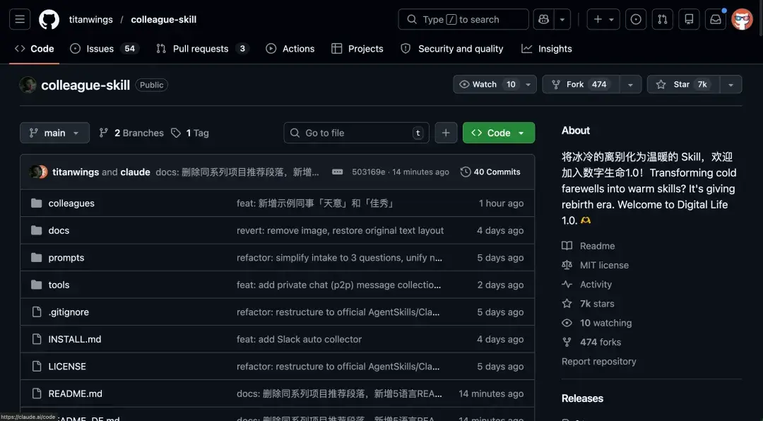Click the add file plus button

click(x=446, y=133)
